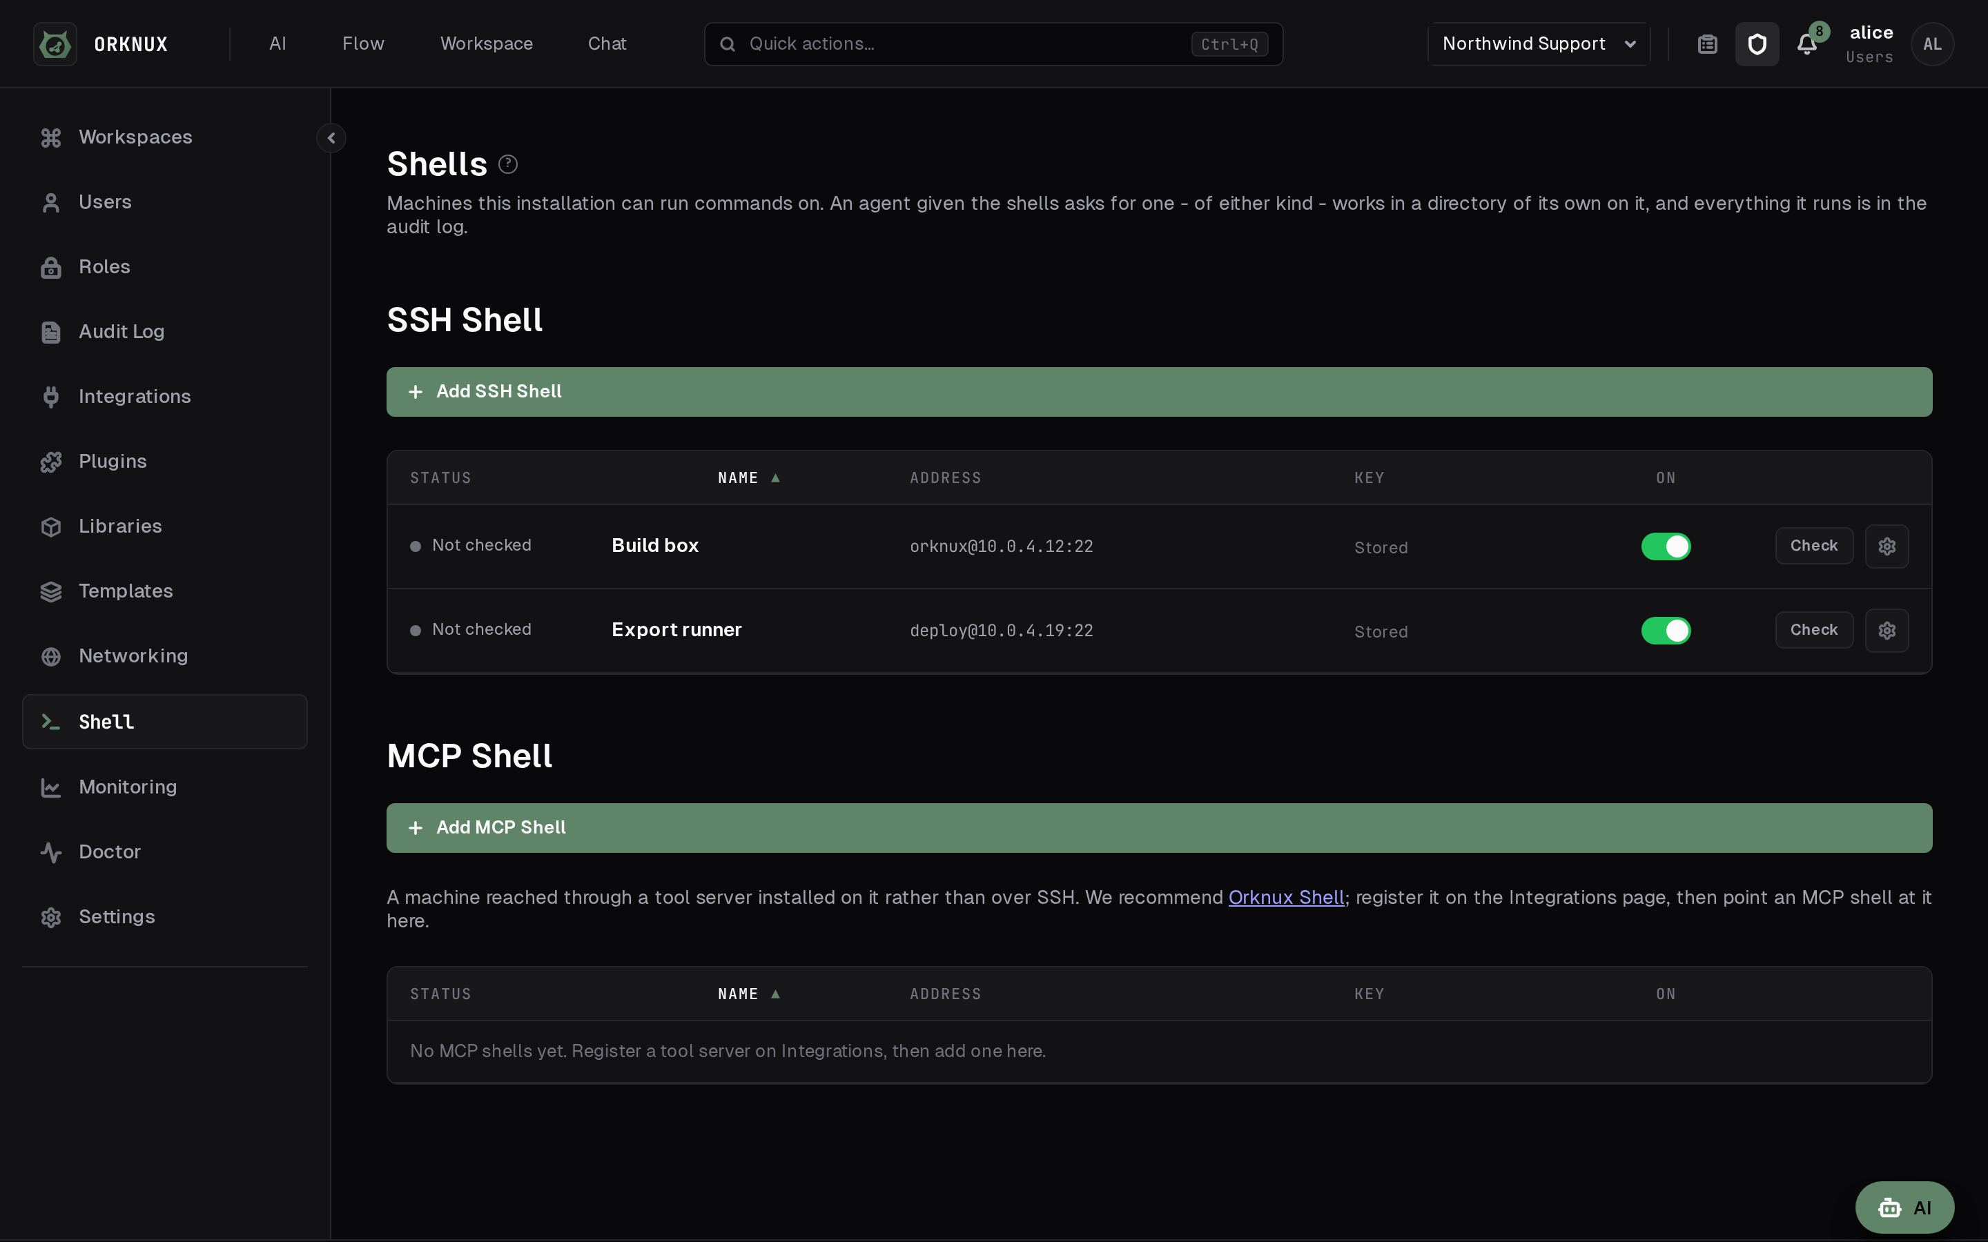
Task: Switch to the AI top tab
Action: click(x=277, y=44)
